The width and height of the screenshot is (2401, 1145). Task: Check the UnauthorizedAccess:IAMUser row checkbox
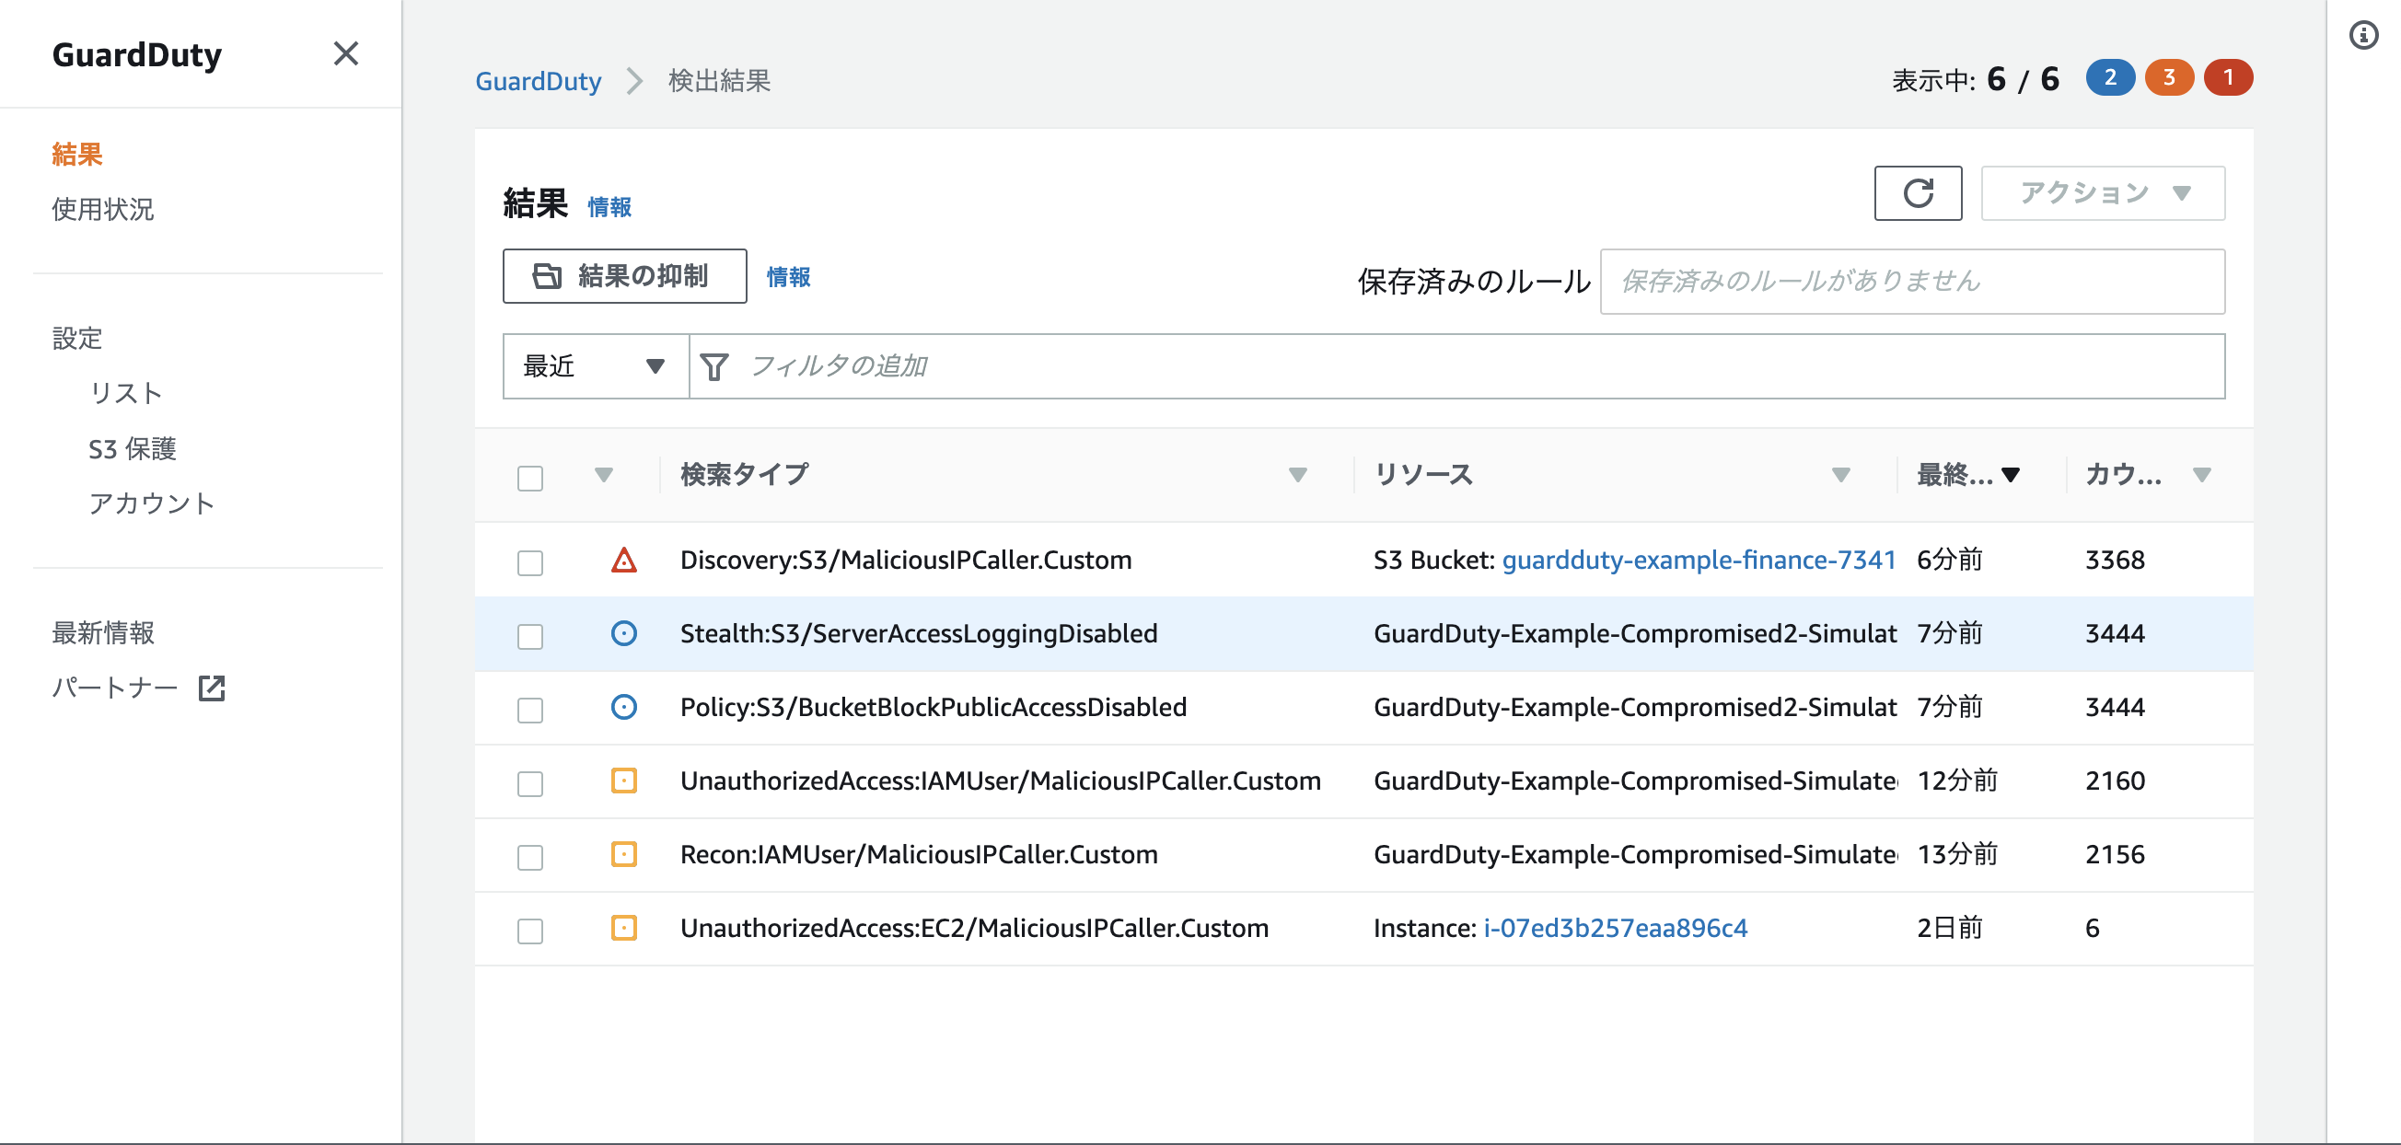530,783
